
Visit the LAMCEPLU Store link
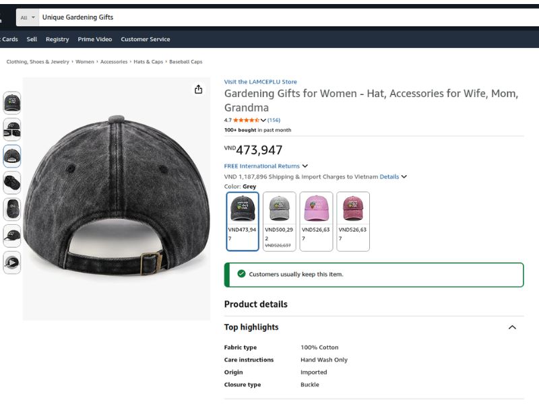[261, 81]
